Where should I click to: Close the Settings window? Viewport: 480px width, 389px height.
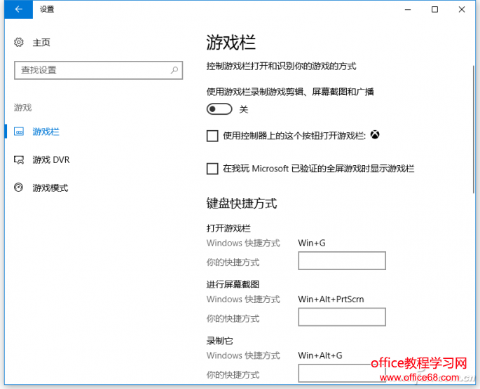pyautogui.click(x=462, y=10)
